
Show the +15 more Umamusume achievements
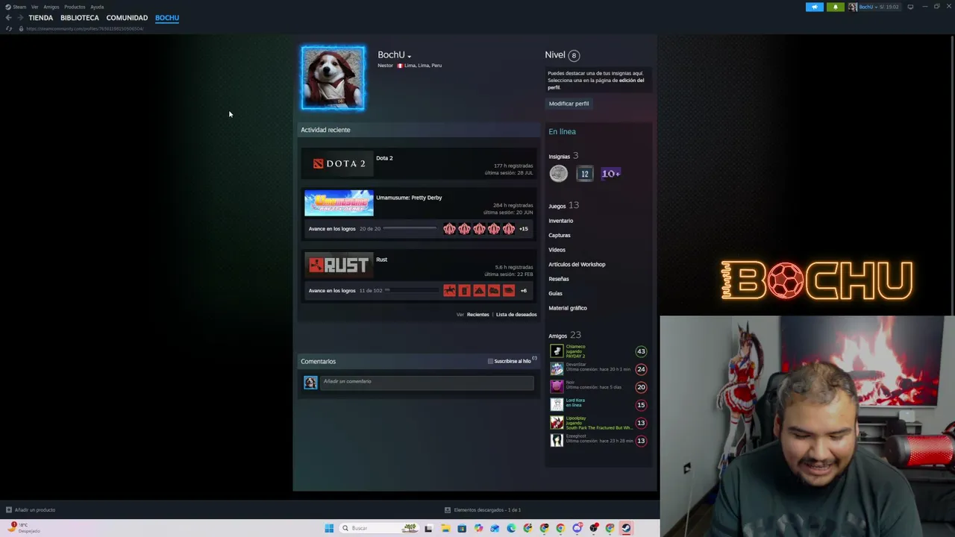point(523,229)
